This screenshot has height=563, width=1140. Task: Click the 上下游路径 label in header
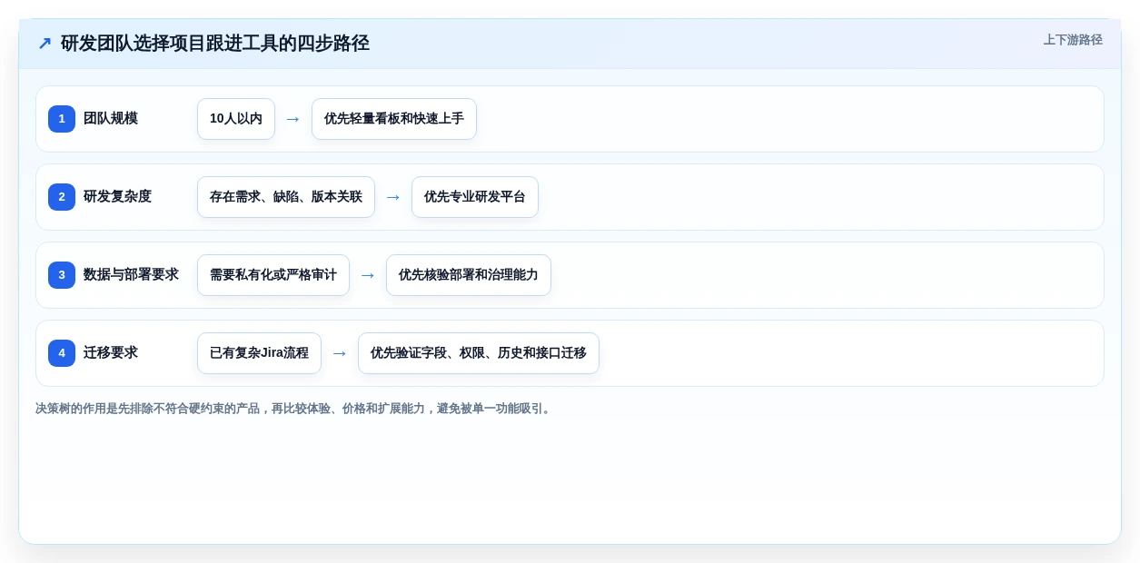tap(1073, 40)
